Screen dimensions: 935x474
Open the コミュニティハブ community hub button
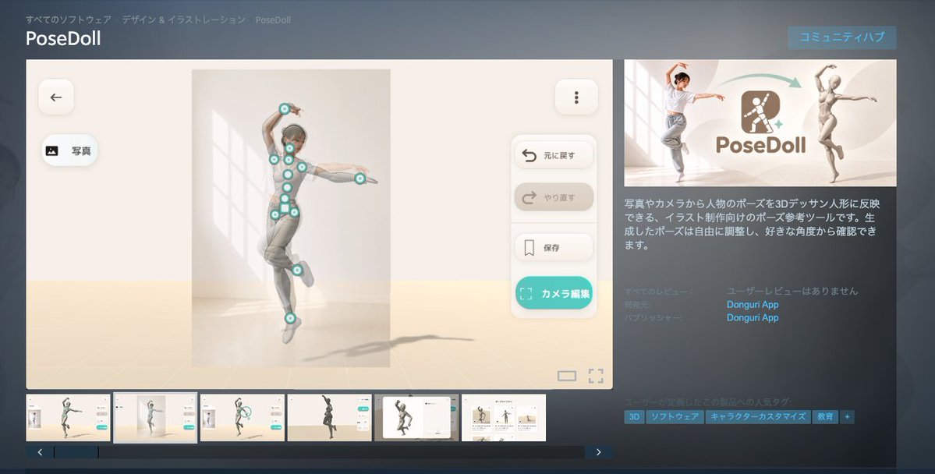click(841, 37)
